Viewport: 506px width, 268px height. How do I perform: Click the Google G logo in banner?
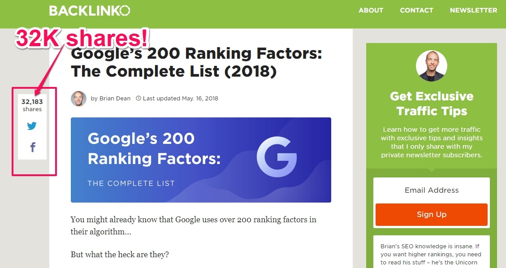click(x=277, y=157)
